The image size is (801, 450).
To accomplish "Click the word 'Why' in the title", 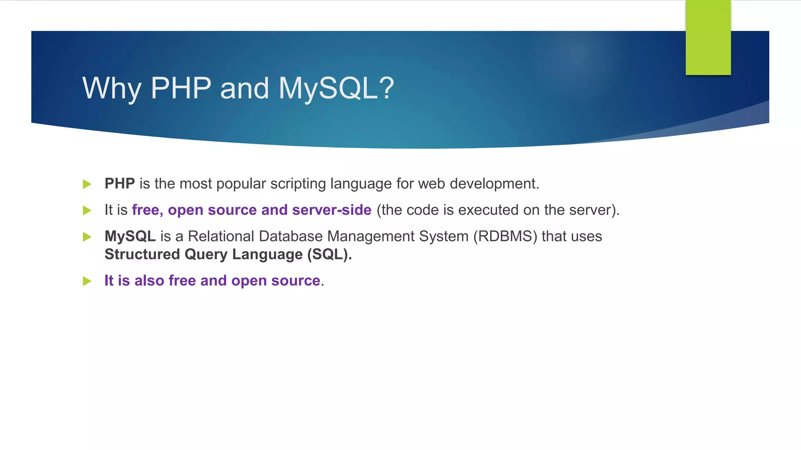I will tap(111, 88).
